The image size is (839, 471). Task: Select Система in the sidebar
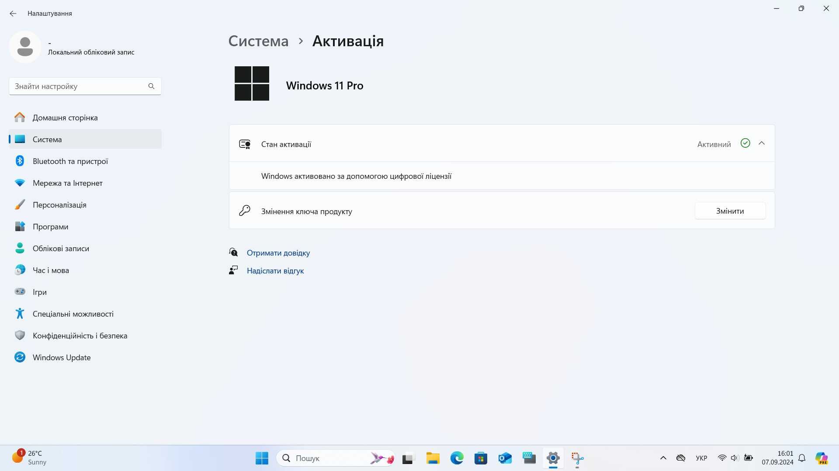[85, 139]
